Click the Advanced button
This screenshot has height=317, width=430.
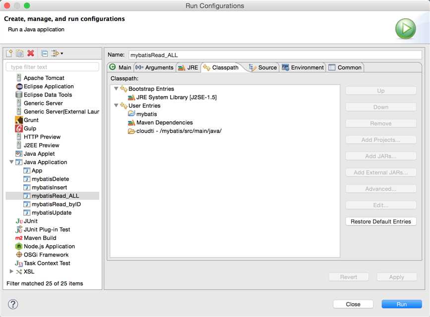click(380, 189)
